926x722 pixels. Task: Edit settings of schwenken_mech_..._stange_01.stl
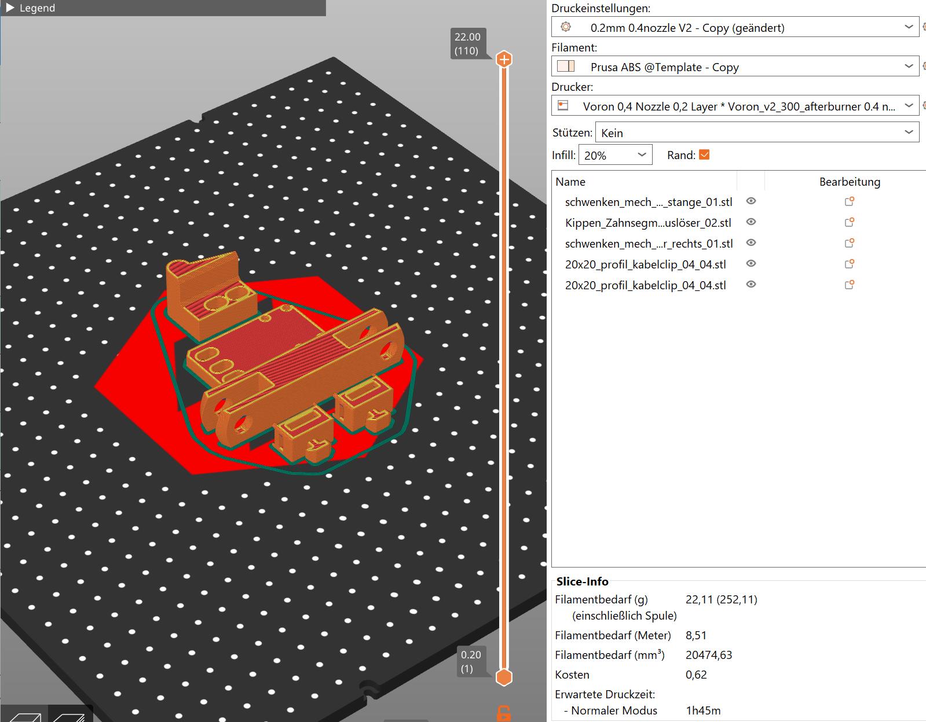(x=850, y=201)
